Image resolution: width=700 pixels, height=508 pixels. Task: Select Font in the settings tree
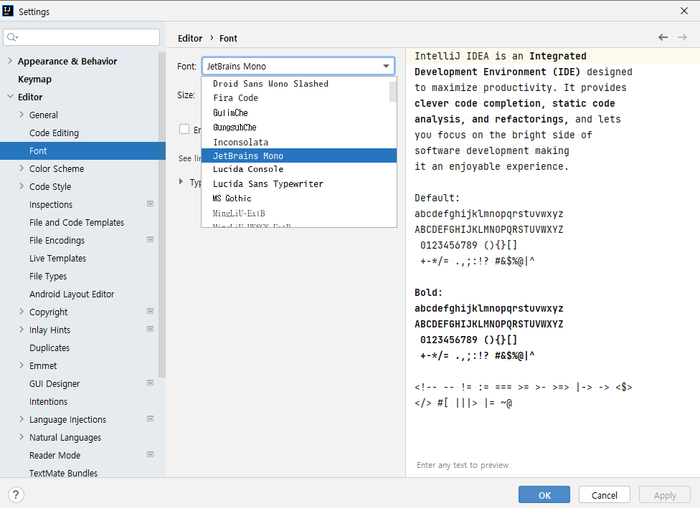[82, 150]
